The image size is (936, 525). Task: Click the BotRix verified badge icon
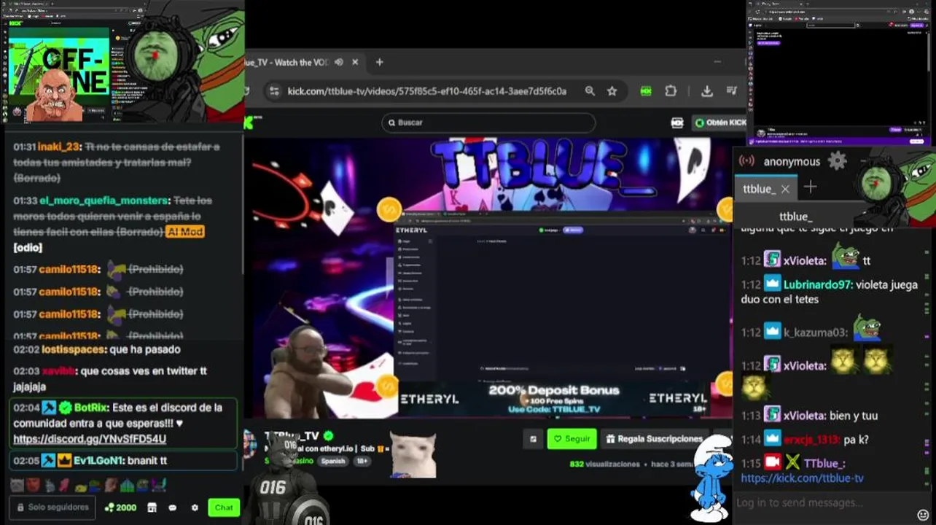[x=66, y=408]
